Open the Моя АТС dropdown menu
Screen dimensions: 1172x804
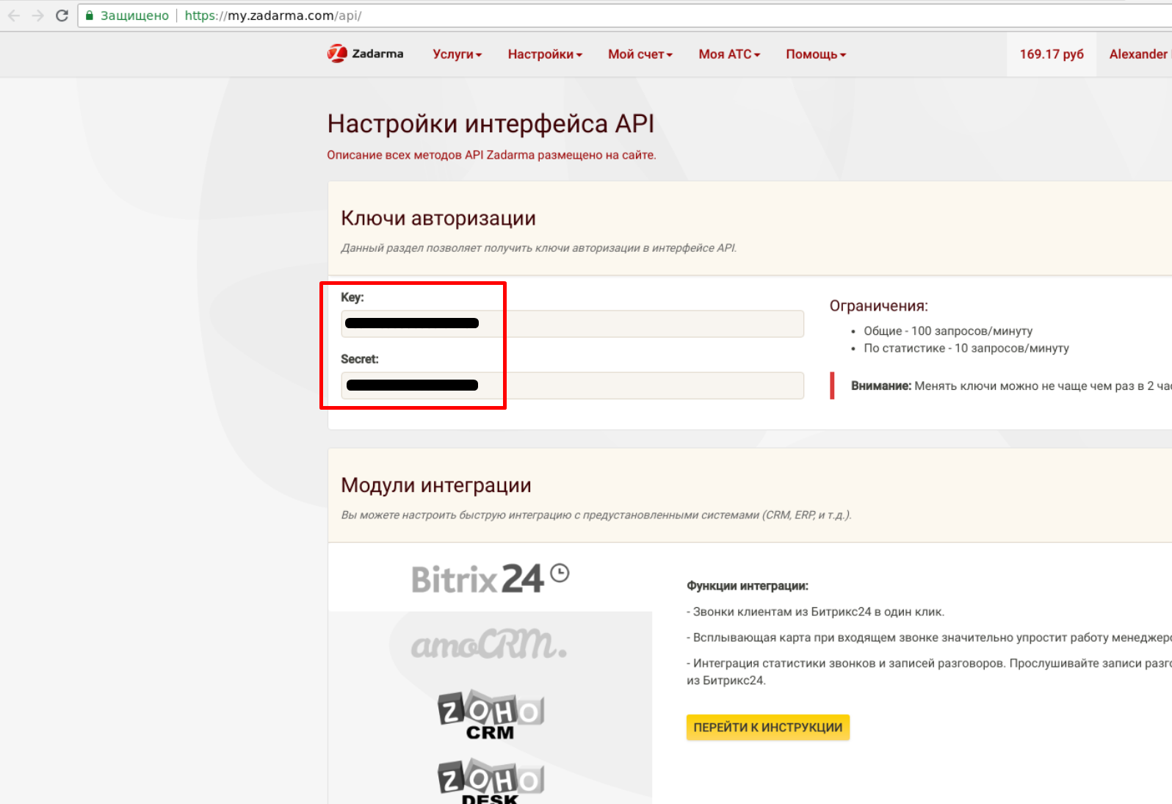[x=729, y=54]
